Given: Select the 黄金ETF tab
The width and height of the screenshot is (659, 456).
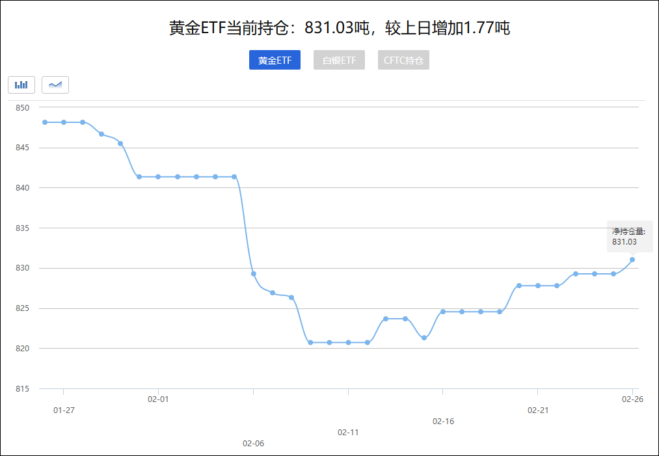Looking at the screenshot, I should point(275,60).
